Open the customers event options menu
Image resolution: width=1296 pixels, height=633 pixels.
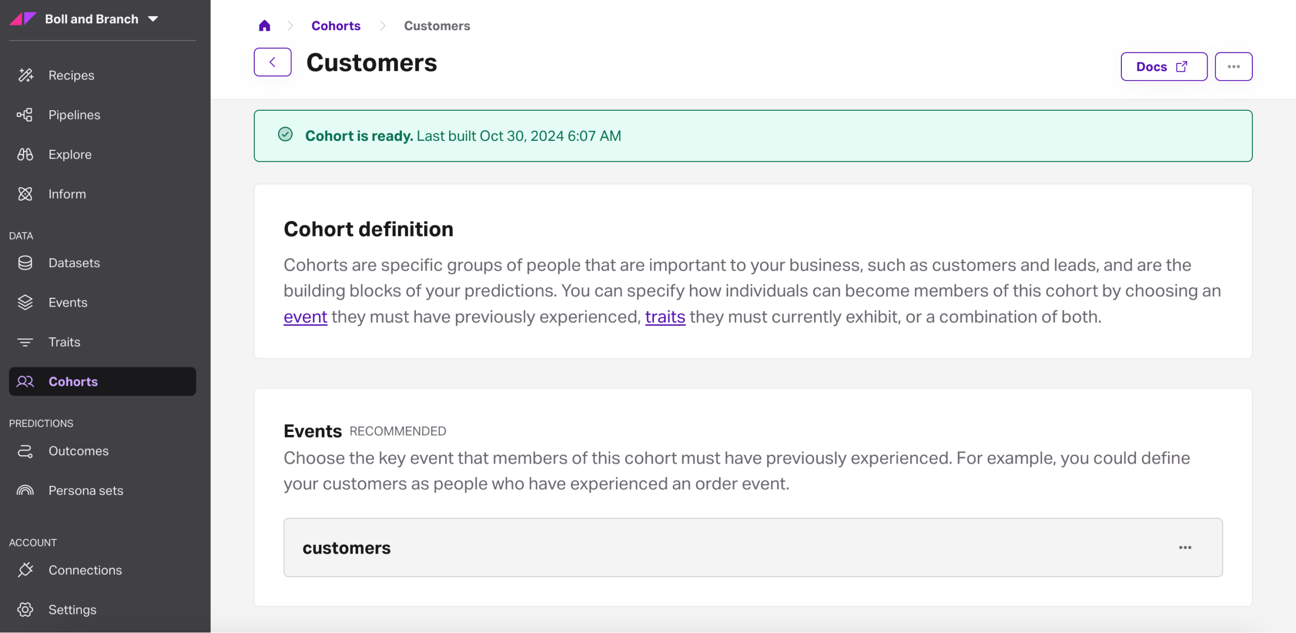(x=1185, y=548)
